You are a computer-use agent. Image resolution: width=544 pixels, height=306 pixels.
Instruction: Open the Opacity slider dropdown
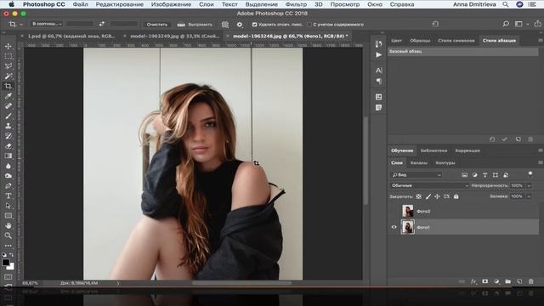click(529, 185)
